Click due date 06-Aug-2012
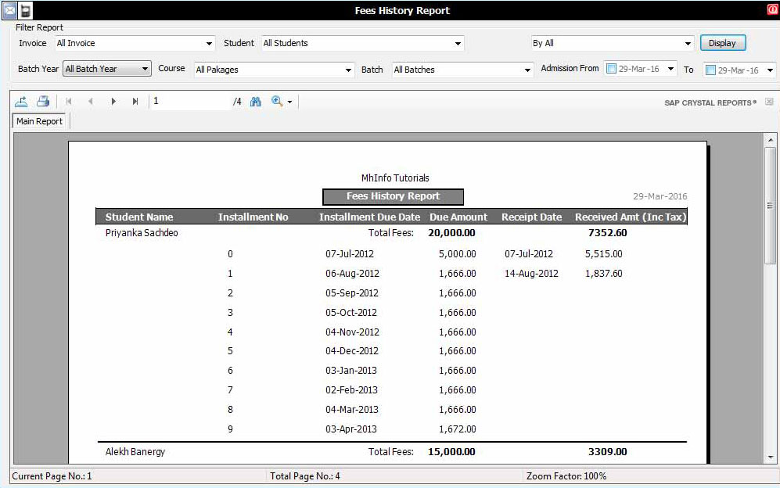The height and width of the screenshot is (488, 780). tap(352, 274)
